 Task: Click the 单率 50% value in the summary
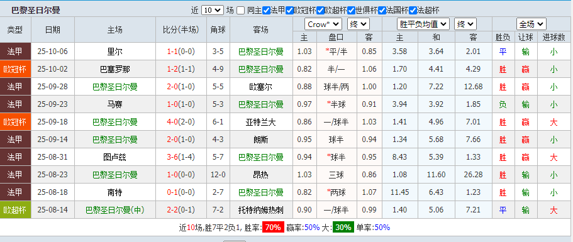382,228
